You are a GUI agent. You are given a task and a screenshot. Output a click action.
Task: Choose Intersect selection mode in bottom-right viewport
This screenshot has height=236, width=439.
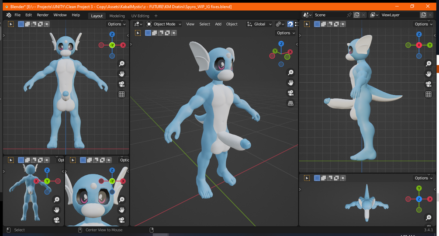[x=343, y=178]
